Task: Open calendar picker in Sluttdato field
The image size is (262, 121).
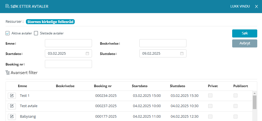Action: 182,54
